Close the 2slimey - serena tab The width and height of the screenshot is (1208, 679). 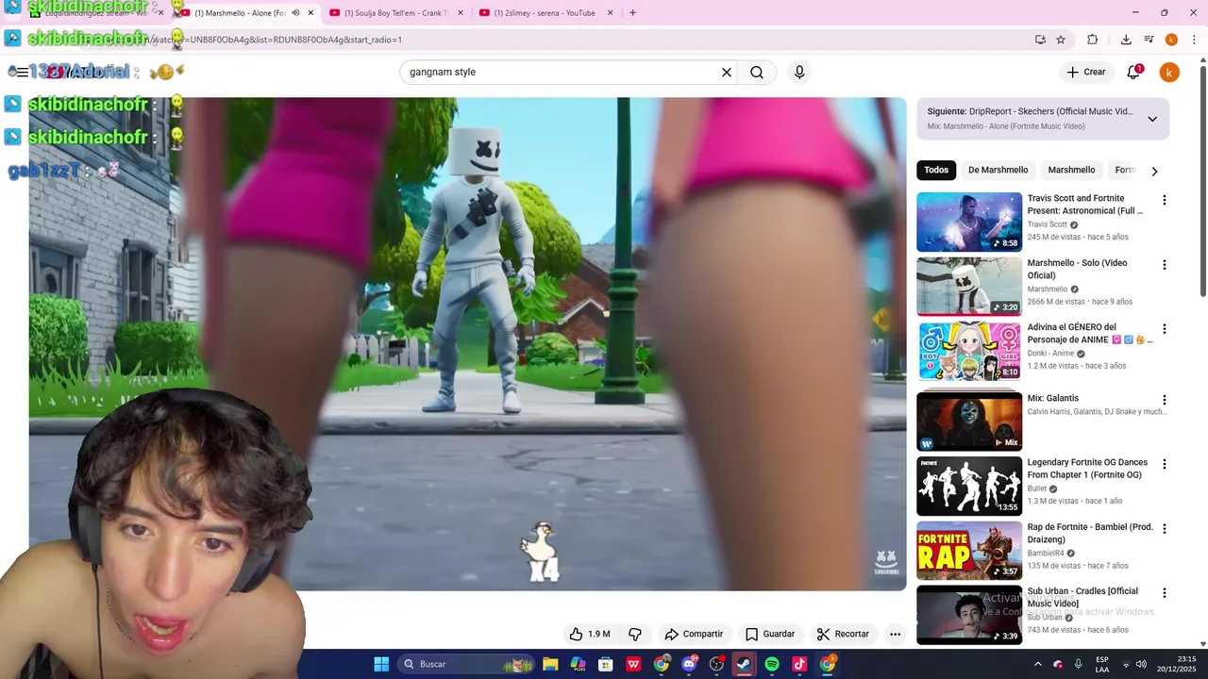(x=610, y=13)
